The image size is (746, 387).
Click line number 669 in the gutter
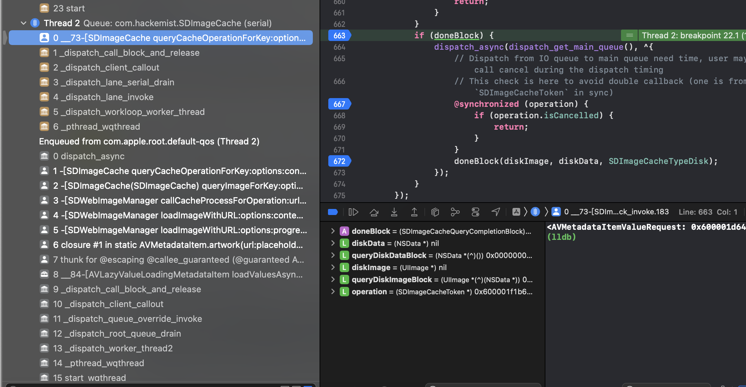click(x=339, y=127)
